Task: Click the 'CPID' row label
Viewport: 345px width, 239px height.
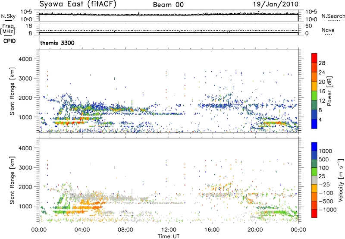Action: [9, 41]
